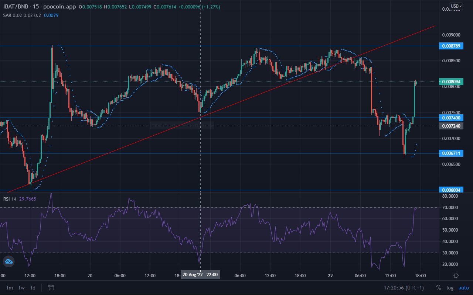The width and height of the screenshot is (473, 295).
Task: Click the cloud logo icon
Action: [x=8, y=261]
